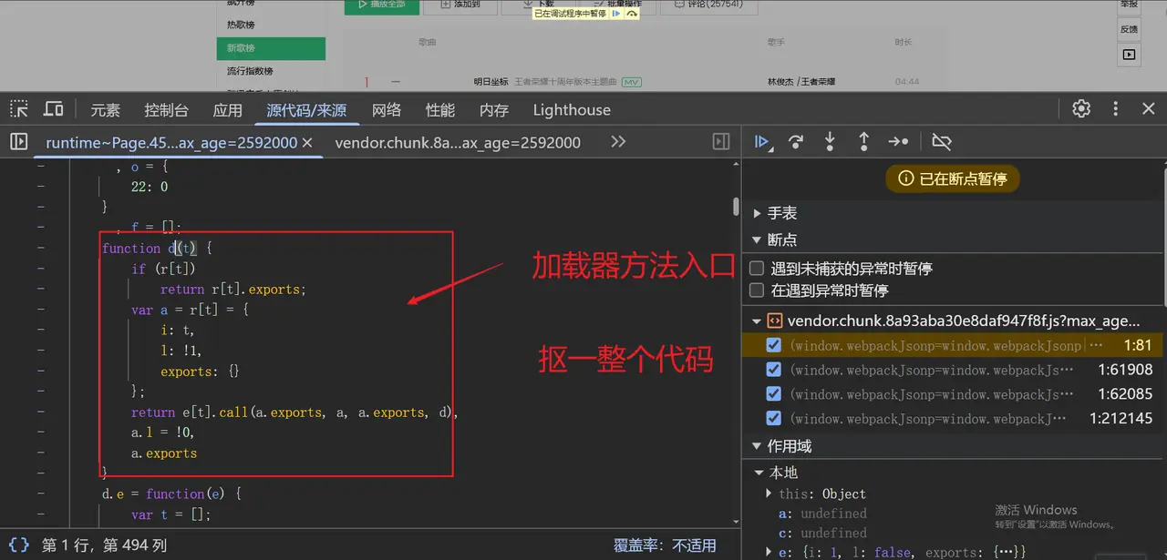Deactivate all breakpoints icon
This screenshot has height=560, width=1167.
point(942,141)
